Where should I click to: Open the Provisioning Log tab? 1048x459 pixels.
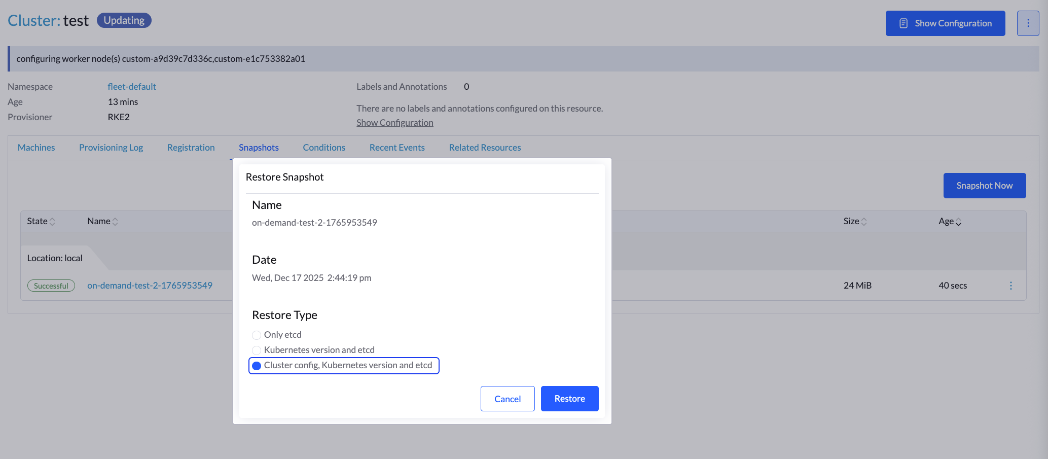tap(111, 148)
